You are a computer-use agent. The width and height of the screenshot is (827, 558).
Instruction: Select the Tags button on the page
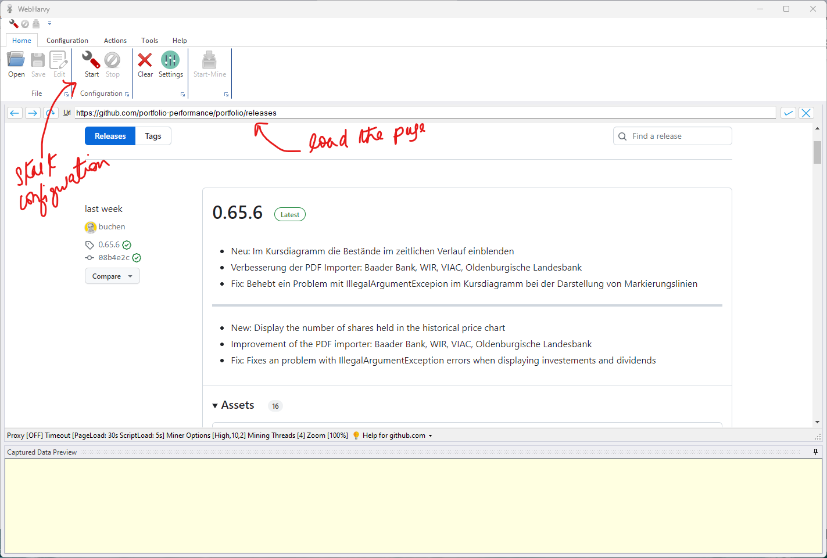point(153,136)
